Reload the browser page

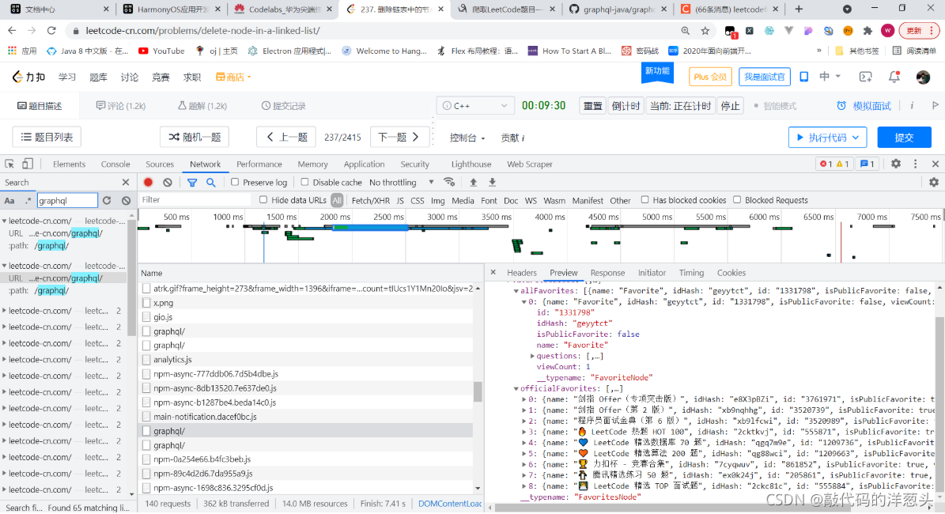pyautogui.click(x=52, y=30)
